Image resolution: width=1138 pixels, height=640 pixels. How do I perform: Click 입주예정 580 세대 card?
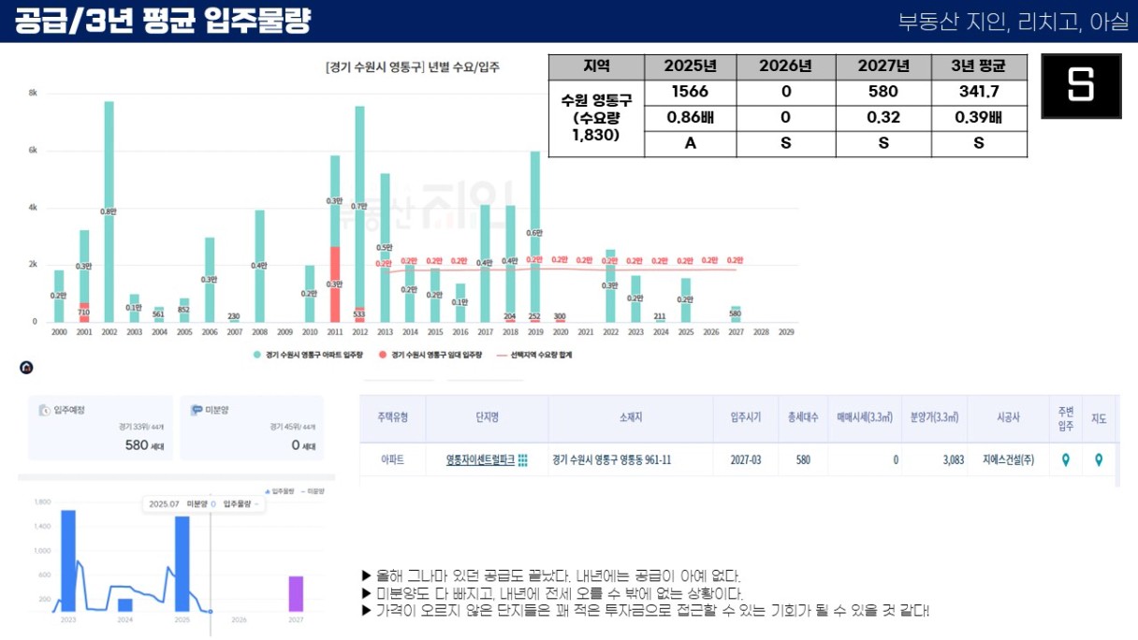[100, 428]
